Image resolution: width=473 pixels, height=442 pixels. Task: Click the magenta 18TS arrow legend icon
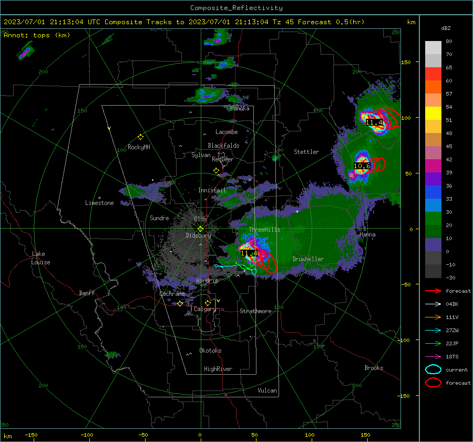point(433,357)
